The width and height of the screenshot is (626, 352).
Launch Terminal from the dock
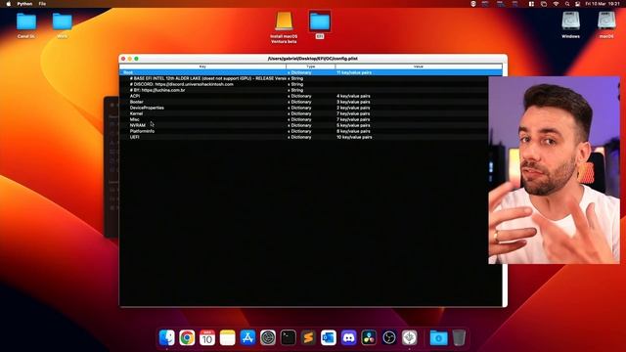click(x=288, y=337)
